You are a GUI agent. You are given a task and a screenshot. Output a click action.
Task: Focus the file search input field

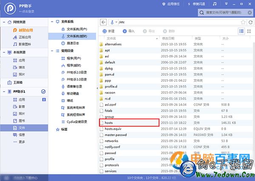pos(226,12)
